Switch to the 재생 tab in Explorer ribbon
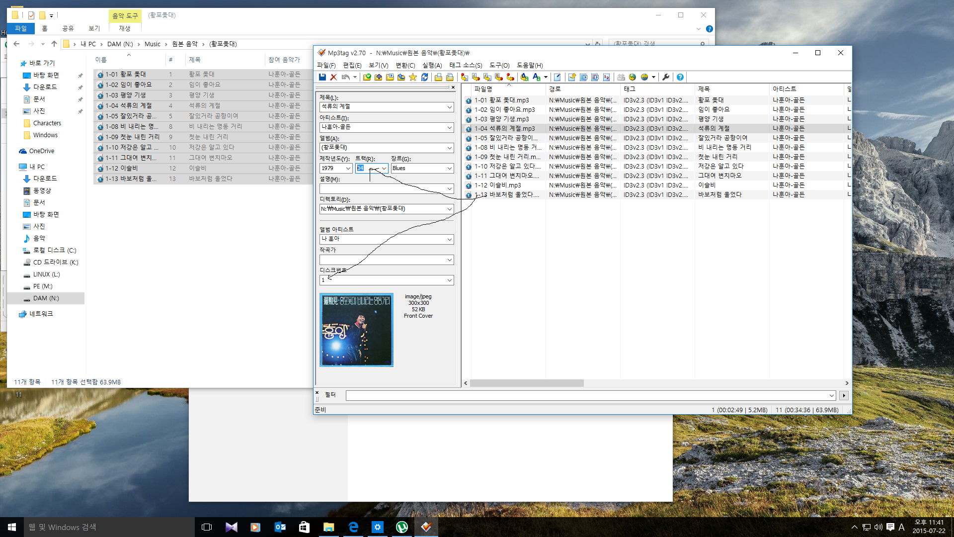The height and width of the screenshot is (537, 954). click(124, 28)
